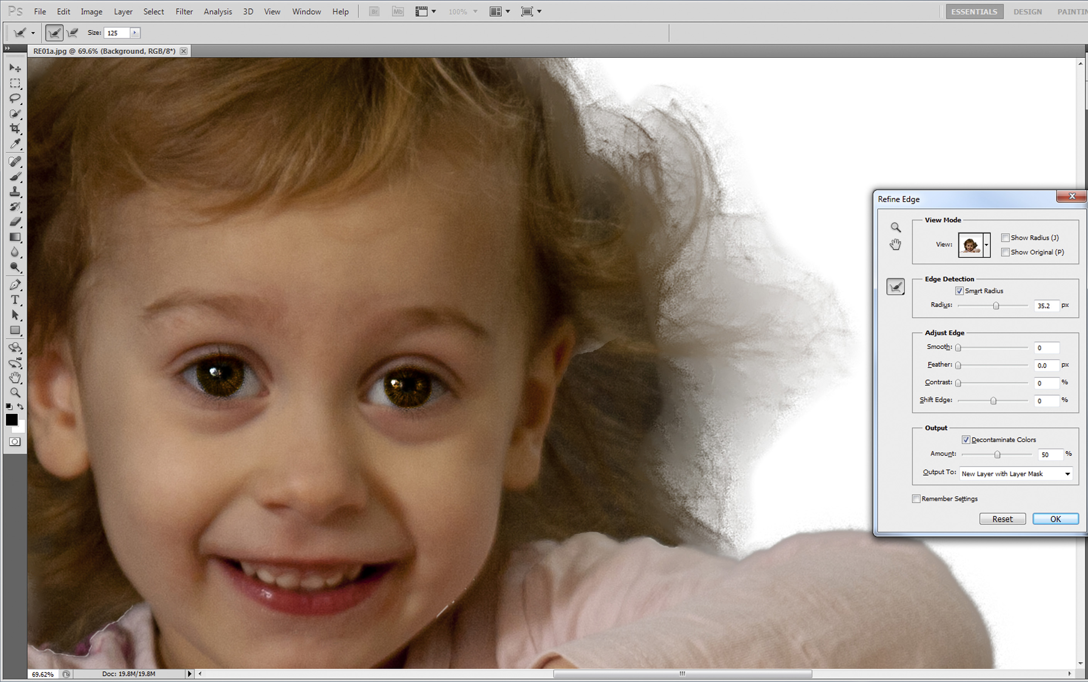Check Remember Settings

click(917, 499)
